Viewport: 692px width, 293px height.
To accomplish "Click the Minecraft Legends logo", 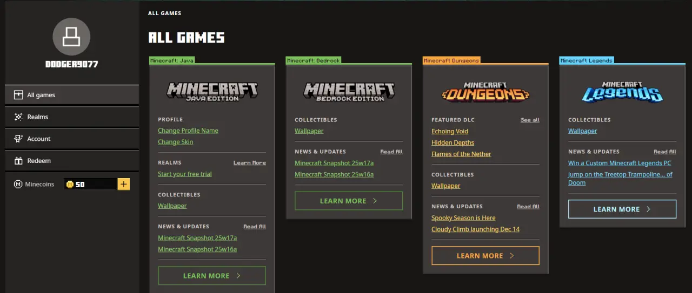I will [622, 91].
